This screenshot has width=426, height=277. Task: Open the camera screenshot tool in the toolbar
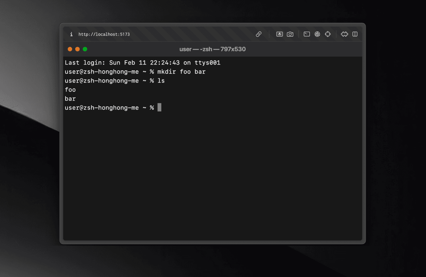pyautogui.click(x=290, y=34)
